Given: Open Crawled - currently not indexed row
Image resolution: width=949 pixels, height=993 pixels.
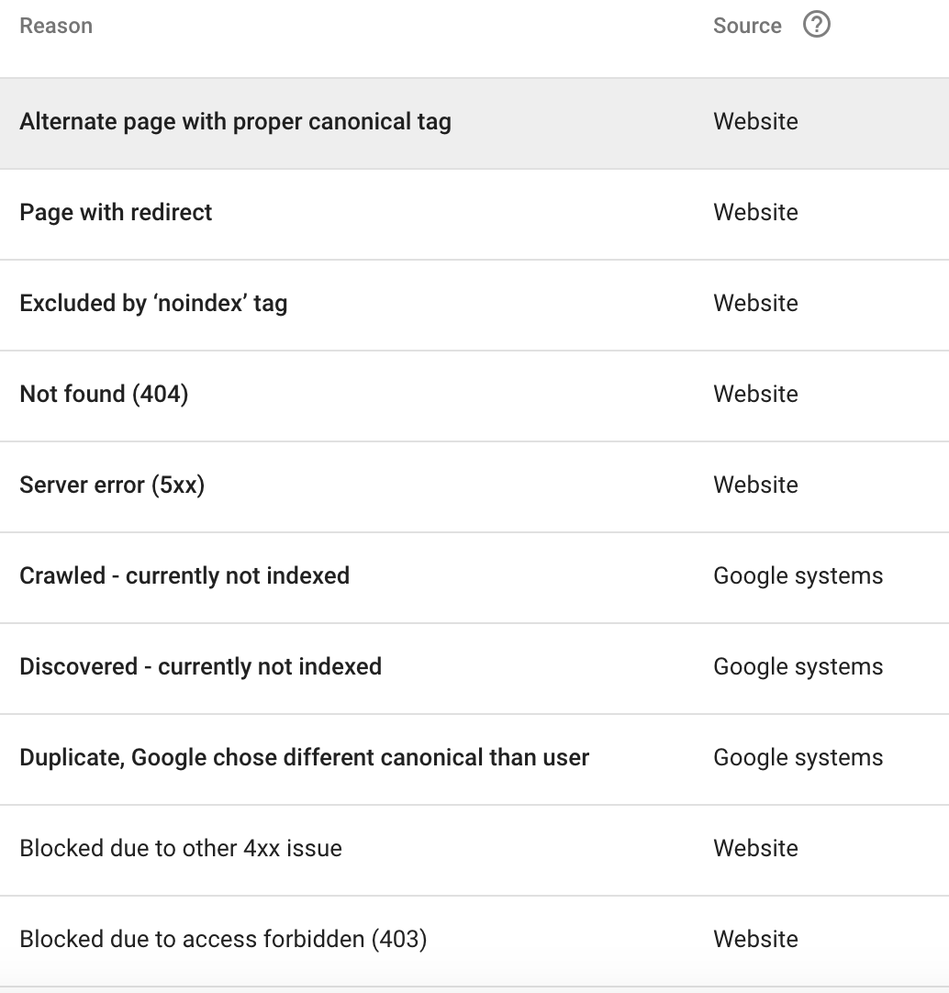Looking at the screenshot, I should [474, 577].
